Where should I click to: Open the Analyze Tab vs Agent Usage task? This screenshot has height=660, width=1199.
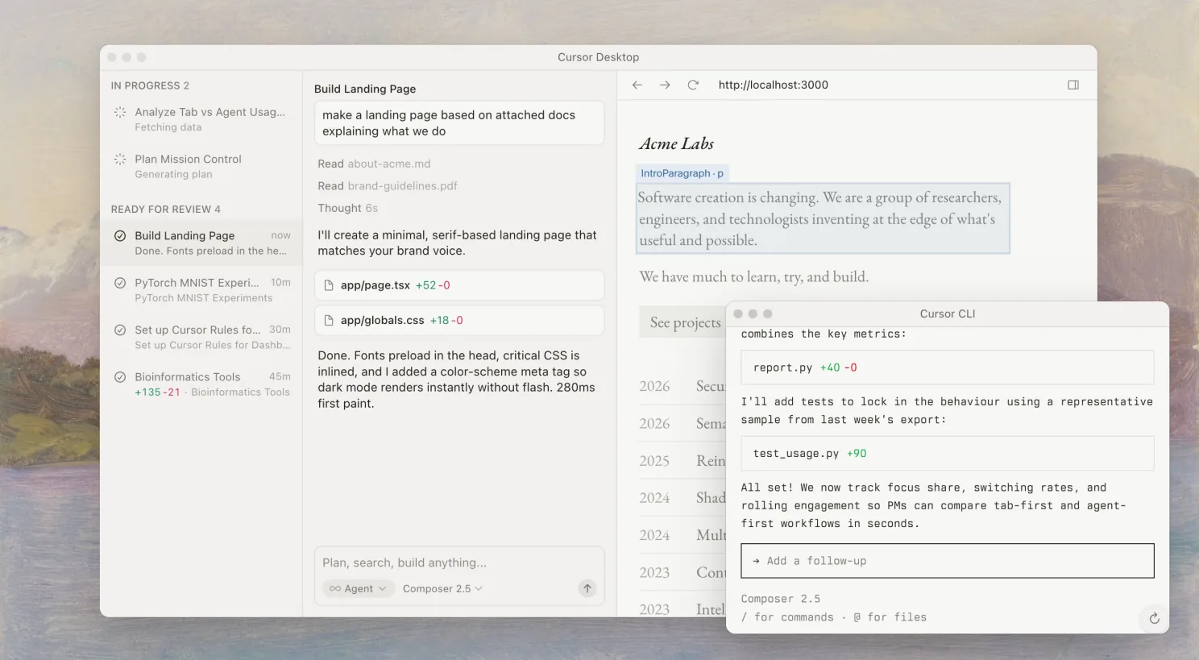[x=201, y=119]
